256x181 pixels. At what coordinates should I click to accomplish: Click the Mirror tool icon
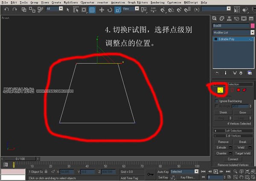click(x=237, y=10)
